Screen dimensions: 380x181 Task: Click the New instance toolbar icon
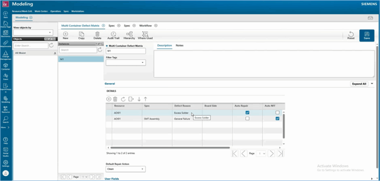pos(65,34)
